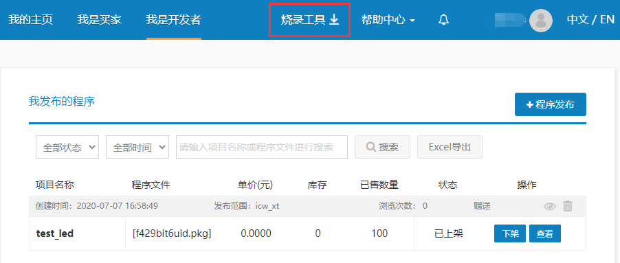Image resolution: width=620 pixels, height=263 pixels.
Task: Go to 我的主页 tab
Action: point(30,20)
